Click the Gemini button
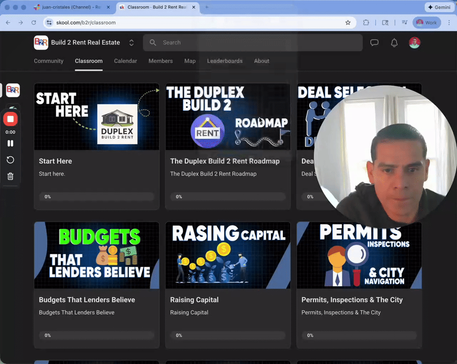The image size is (457, 364). click(440, 7)
